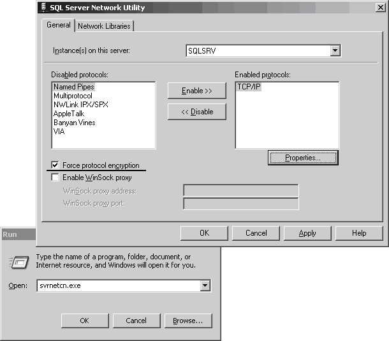Select AppleTalk in disabled protocols
The width and height of the screenshot is (389, 341).
point(70,114)
